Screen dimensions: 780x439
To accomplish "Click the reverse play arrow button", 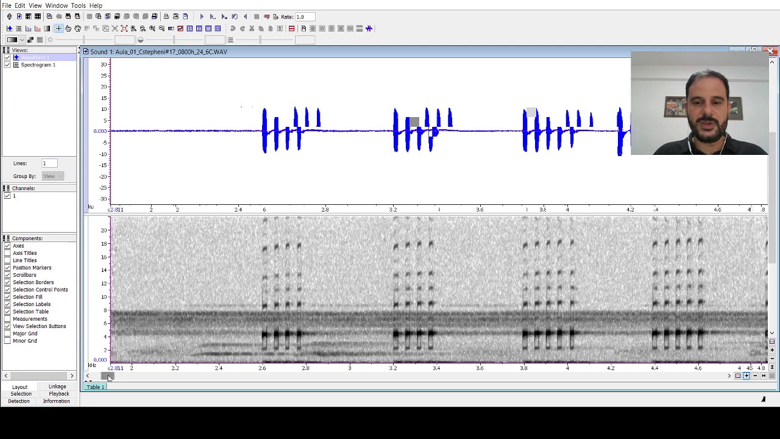I will [246, 16].
